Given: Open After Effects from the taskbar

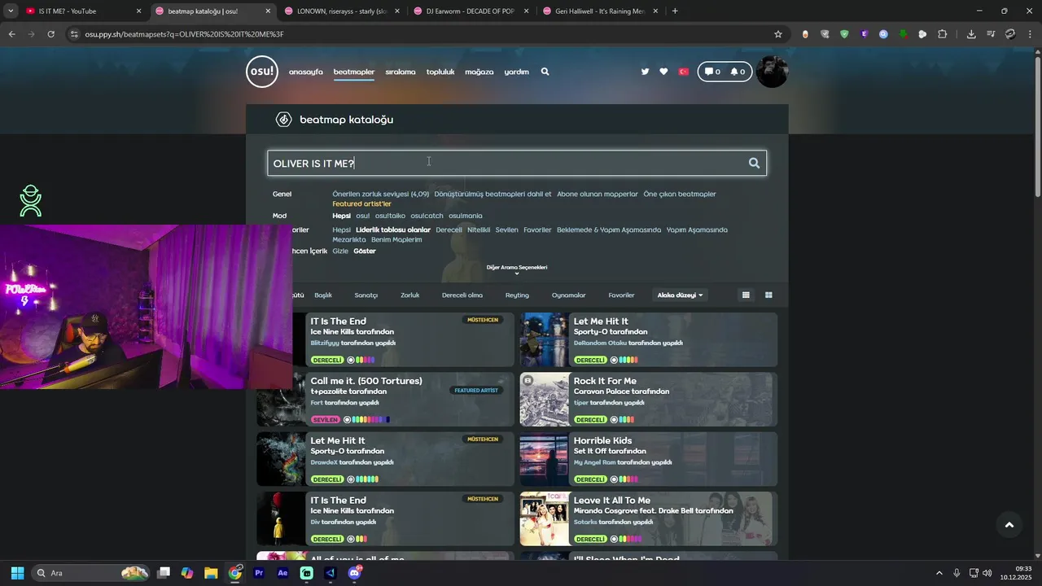Looking at the screenshot, I should 282,573.
